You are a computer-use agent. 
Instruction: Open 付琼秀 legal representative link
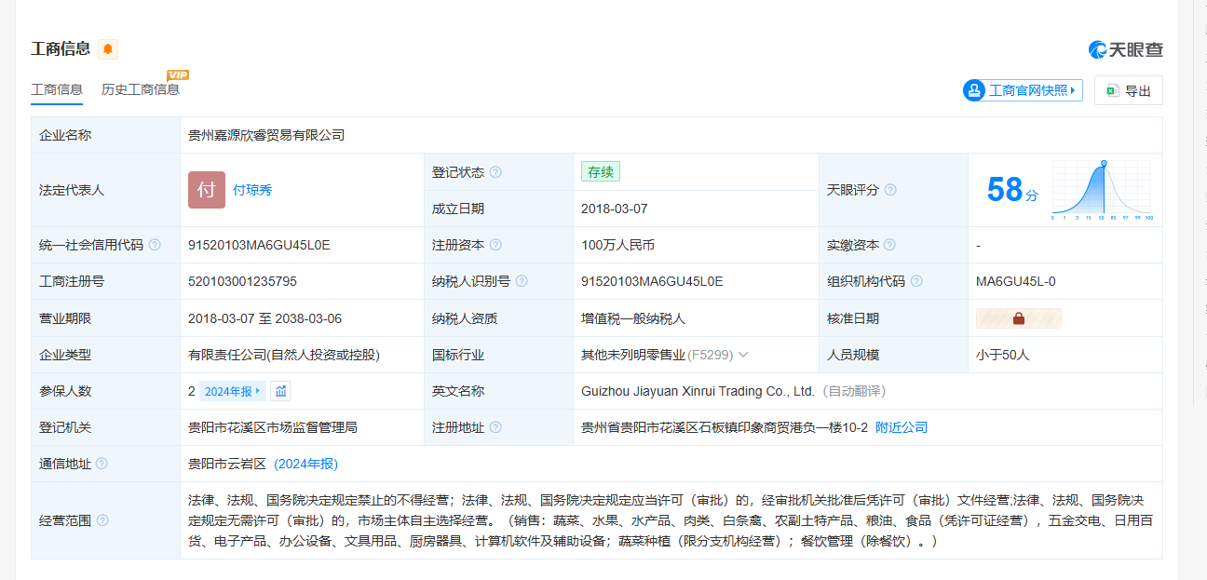tap(252, 190)
